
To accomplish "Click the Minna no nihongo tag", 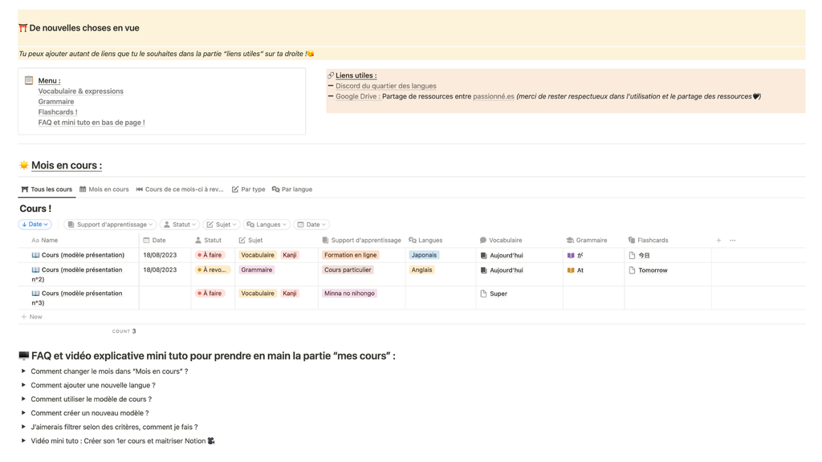I will pyautogui.click(x=349, y=294).
